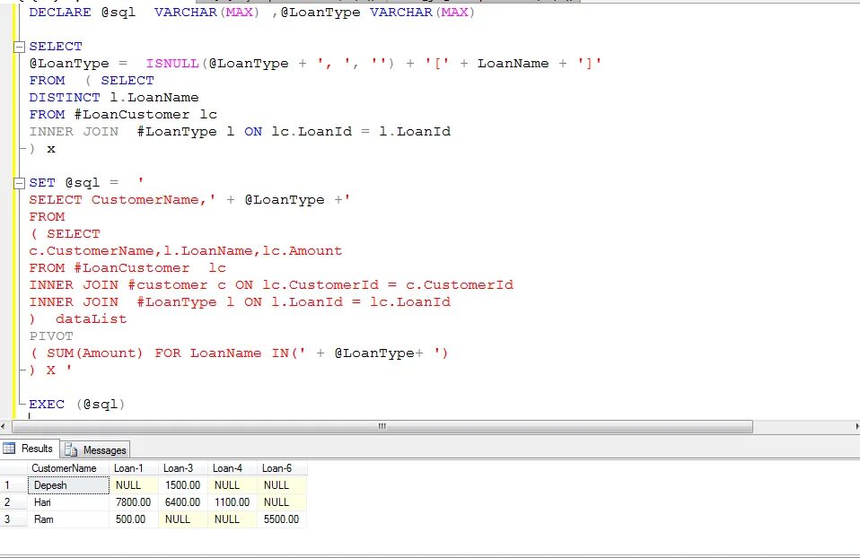The height and width of the screenshot is (558, 860).
Task: Click the Results grid icon
Action: tap(9, 449)
